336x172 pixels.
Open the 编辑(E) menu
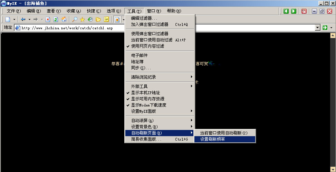pyautogui.click(x=33, y=11)
